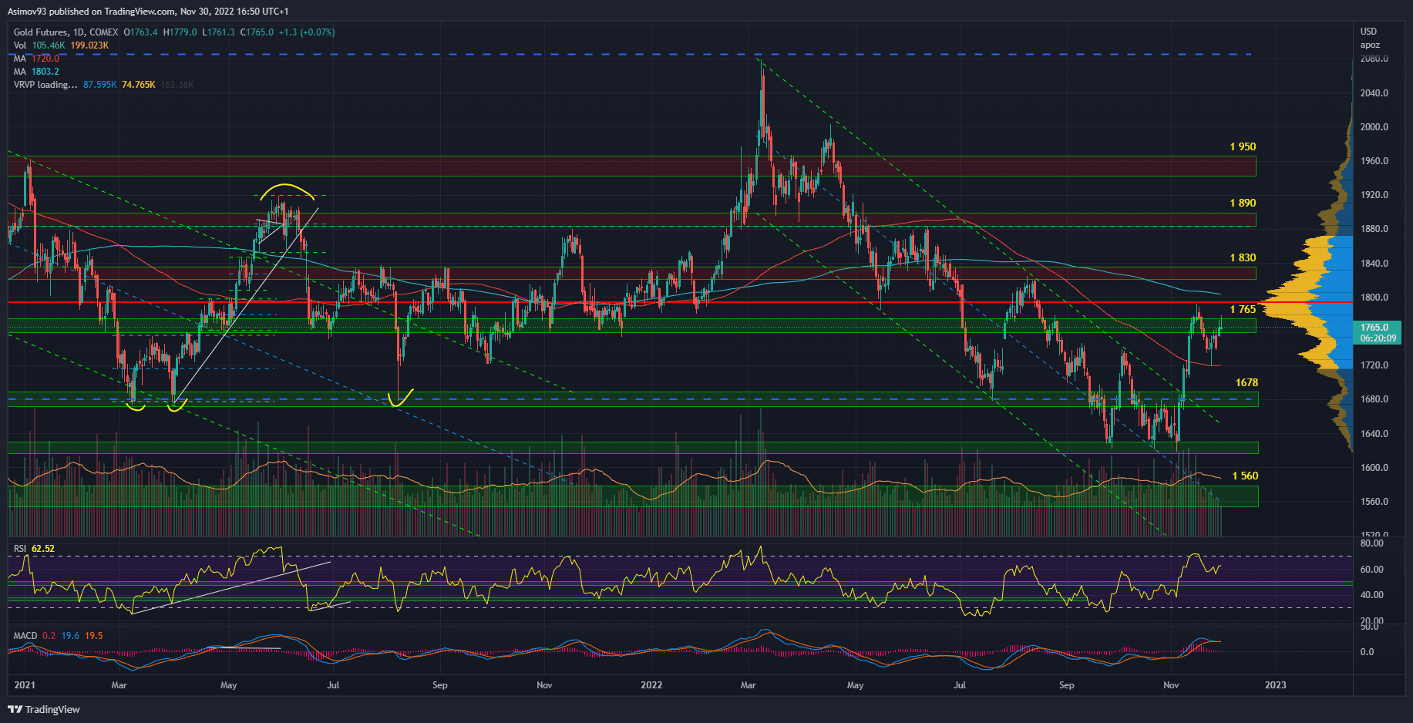Click the RSI 62.52 pane label
Image resolution: width=1413 pixels, height=723 pixels.
pos(34,549)
